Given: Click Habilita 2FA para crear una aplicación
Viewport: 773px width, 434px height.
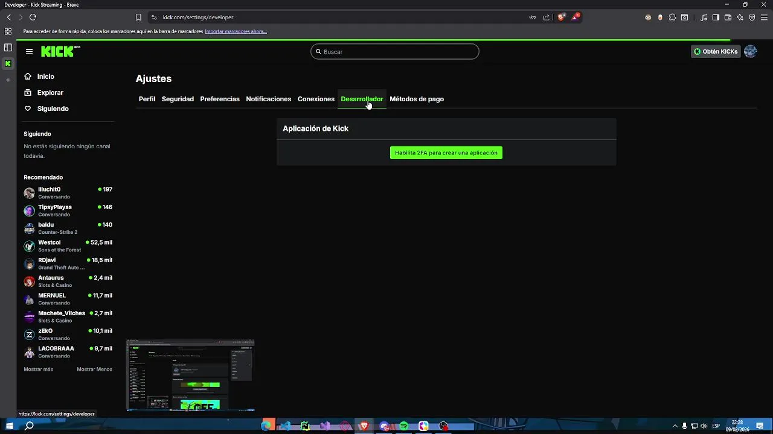Looking at the screenshot, I should [x=446, y=153].
